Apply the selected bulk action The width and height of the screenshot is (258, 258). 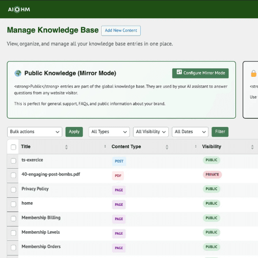tap(74, 132)
